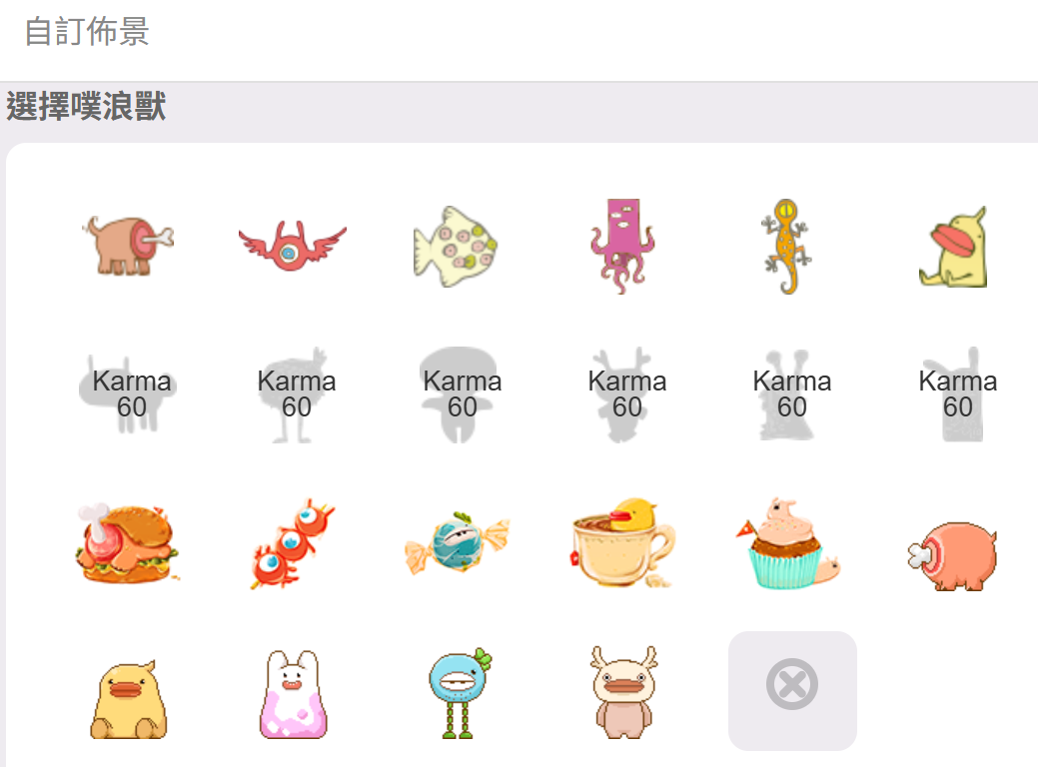Select the antlered duck-billed creature
Screen dimensions: 1038x767
pyautogui.click(x=623, y=692)
